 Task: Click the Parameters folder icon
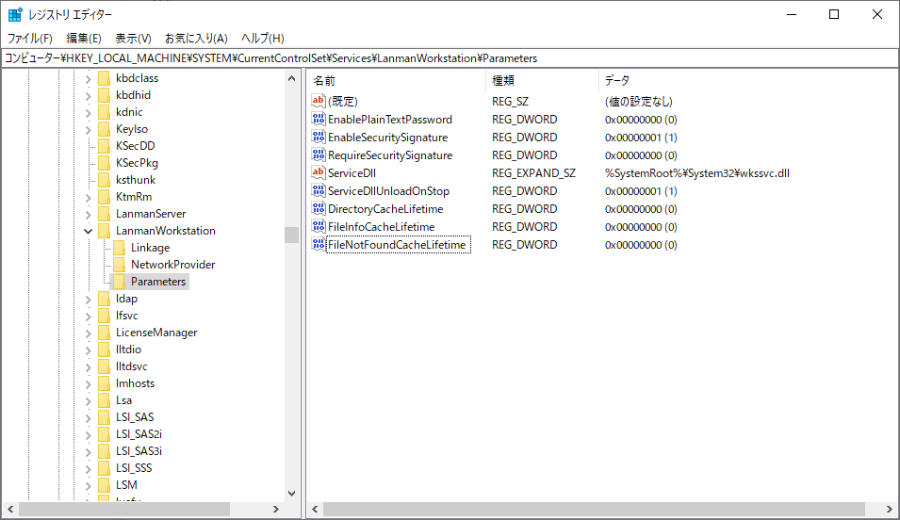tap(119, 282)
